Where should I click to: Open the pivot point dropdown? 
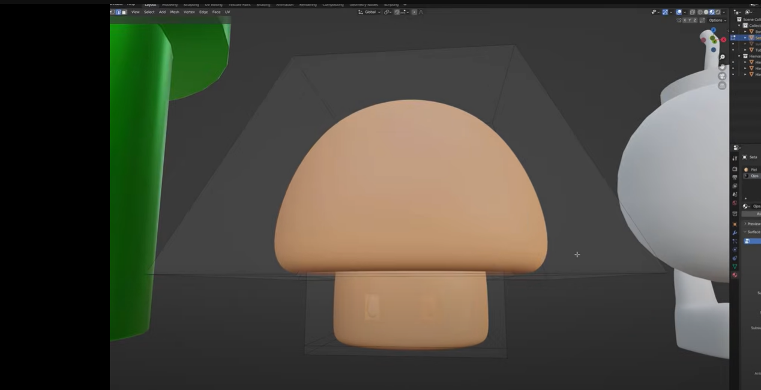388,12
